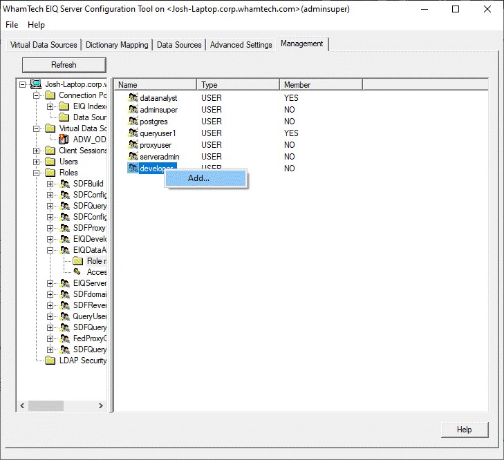Image resolution: width=504 pixels, height=460 pixels.
Task: Click the QueryUser role icon
Action: tap(64, 316)
